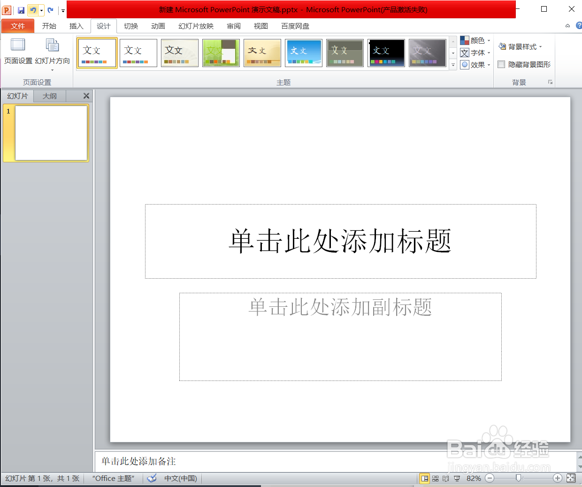Start Slide Show from the status bar

click(455, 478)
